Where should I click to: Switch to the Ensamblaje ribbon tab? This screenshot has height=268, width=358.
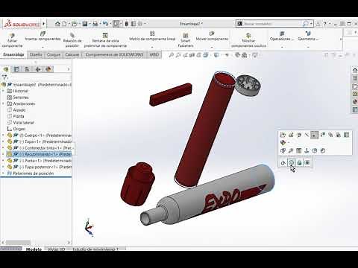pos(13,54)
